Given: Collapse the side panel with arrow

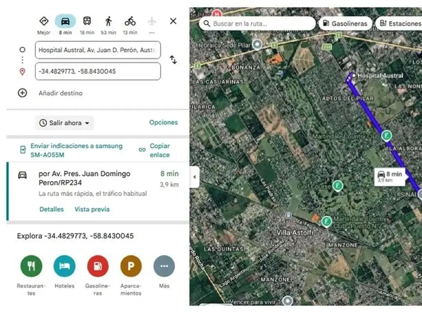Looking at the screenshot, I should [194, 177].
